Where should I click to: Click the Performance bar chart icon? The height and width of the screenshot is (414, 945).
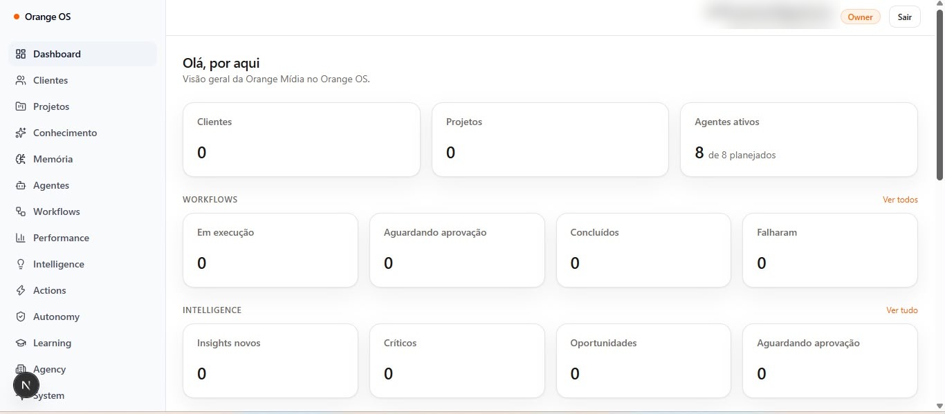(21, 238)
